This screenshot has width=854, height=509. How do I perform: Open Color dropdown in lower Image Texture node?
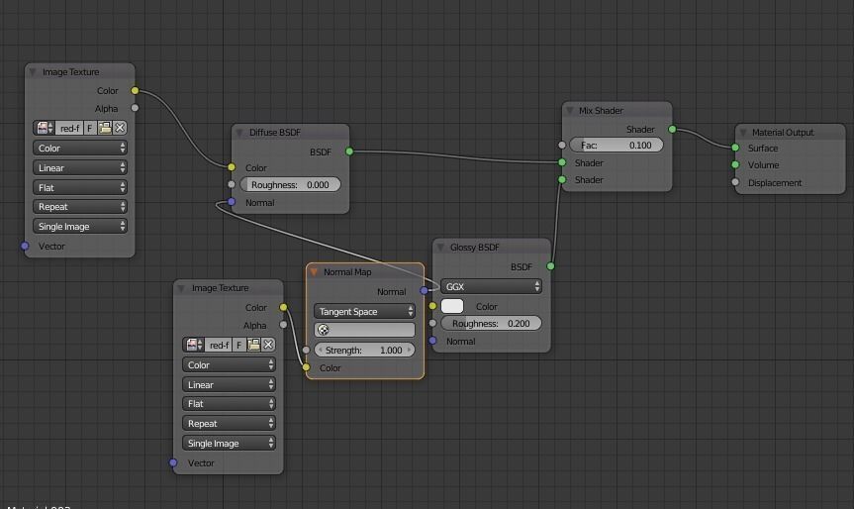coord(229,365)
